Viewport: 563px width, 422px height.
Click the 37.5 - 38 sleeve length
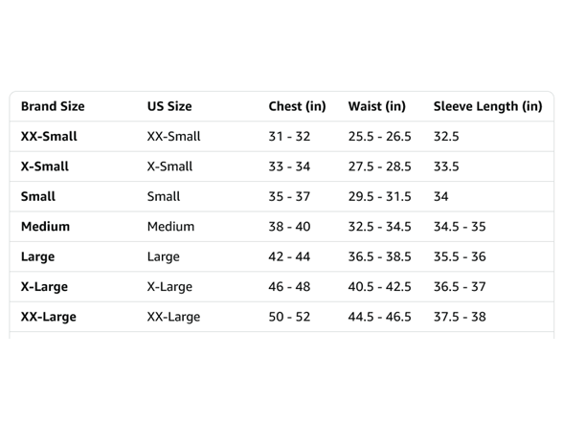coord(460,317)
